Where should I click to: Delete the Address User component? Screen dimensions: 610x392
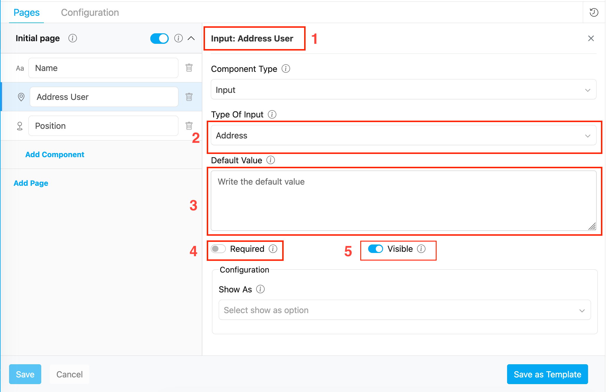coord(189,97)
